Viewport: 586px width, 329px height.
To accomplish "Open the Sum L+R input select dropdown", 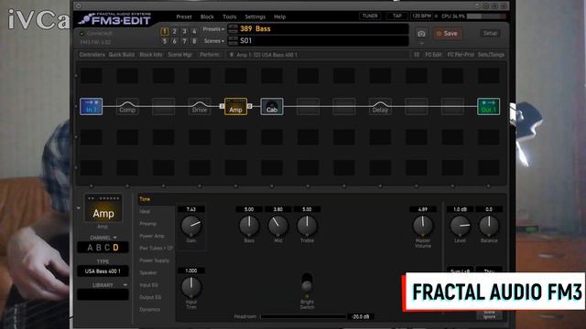I will (460, 271).
